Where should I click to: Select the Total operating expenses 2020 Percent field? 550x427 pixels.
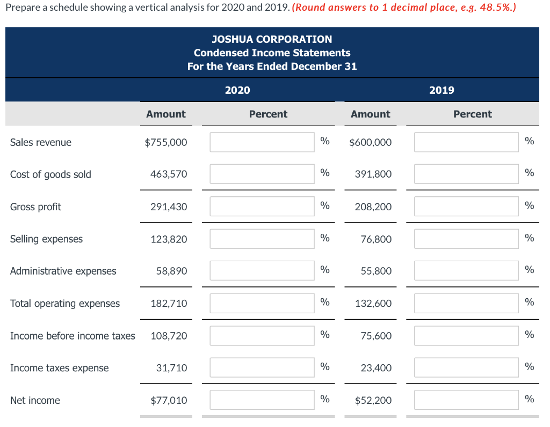pos(262,303)
